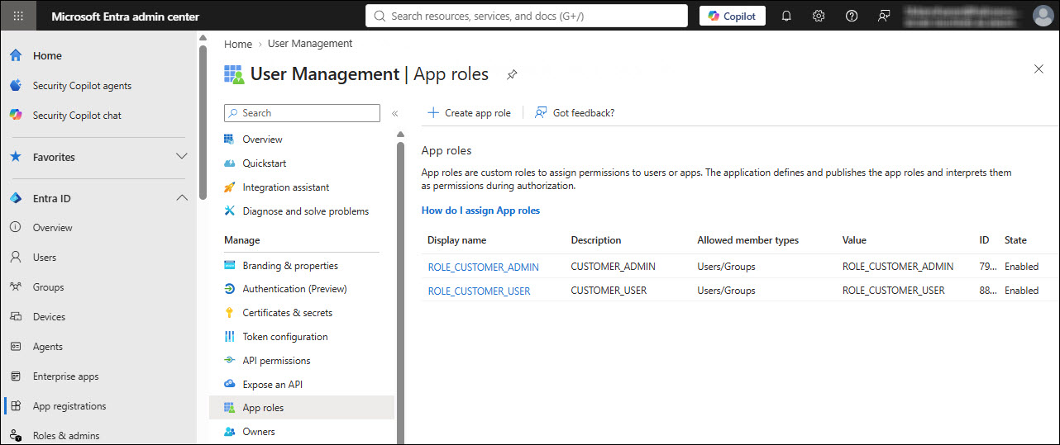Collapse the resource menu with double chevron
The height and width of the screenshot is (445, 1060).
pos(395,114)
